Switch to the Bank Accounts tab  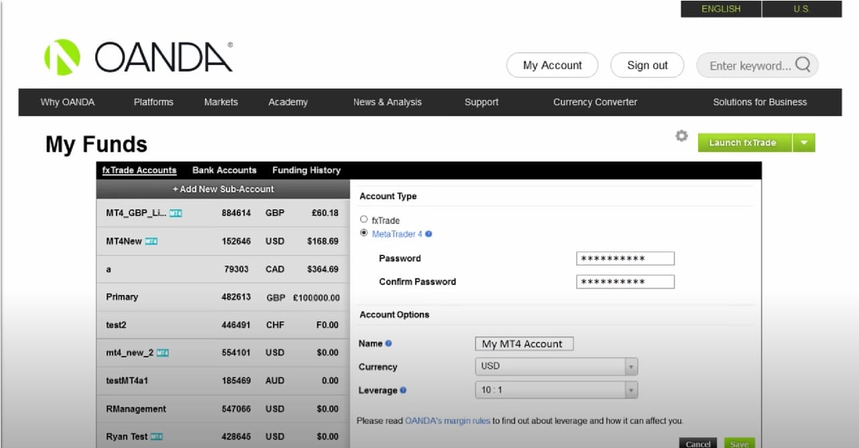coord(224,170)
